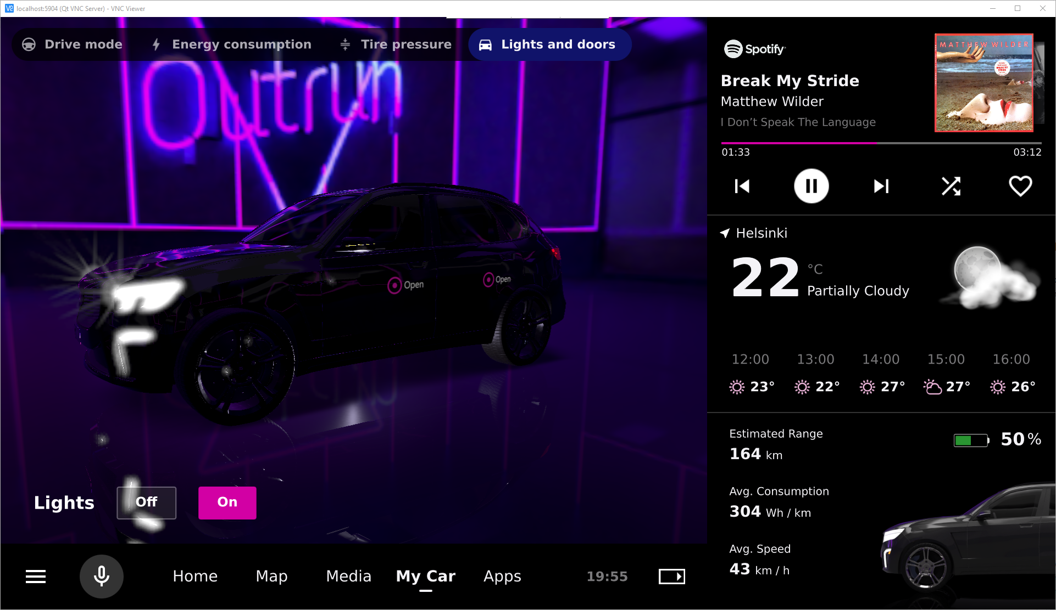Open the rear door Open marker
The height and width of the screenshot is (610, 1056).
(488, 280)
